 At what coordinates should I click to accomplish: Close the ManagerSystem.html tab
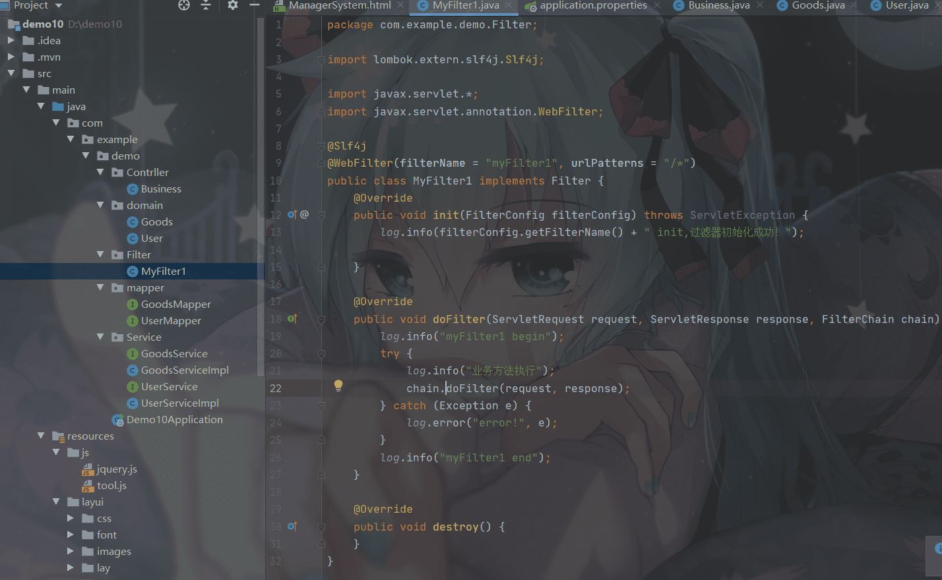(400, 5)
